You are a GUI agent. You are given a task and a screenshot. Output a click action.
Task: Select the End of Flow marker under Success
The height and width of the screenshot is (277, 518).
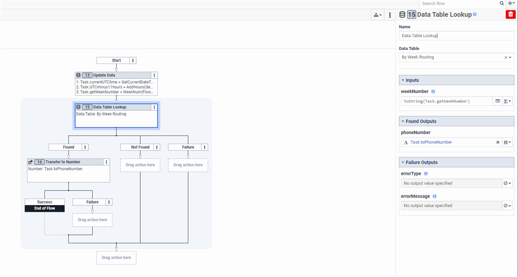point(44,208)
